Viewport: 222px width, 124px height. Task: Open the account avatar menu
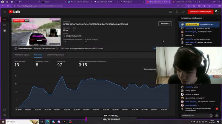[x=216, y=12]
